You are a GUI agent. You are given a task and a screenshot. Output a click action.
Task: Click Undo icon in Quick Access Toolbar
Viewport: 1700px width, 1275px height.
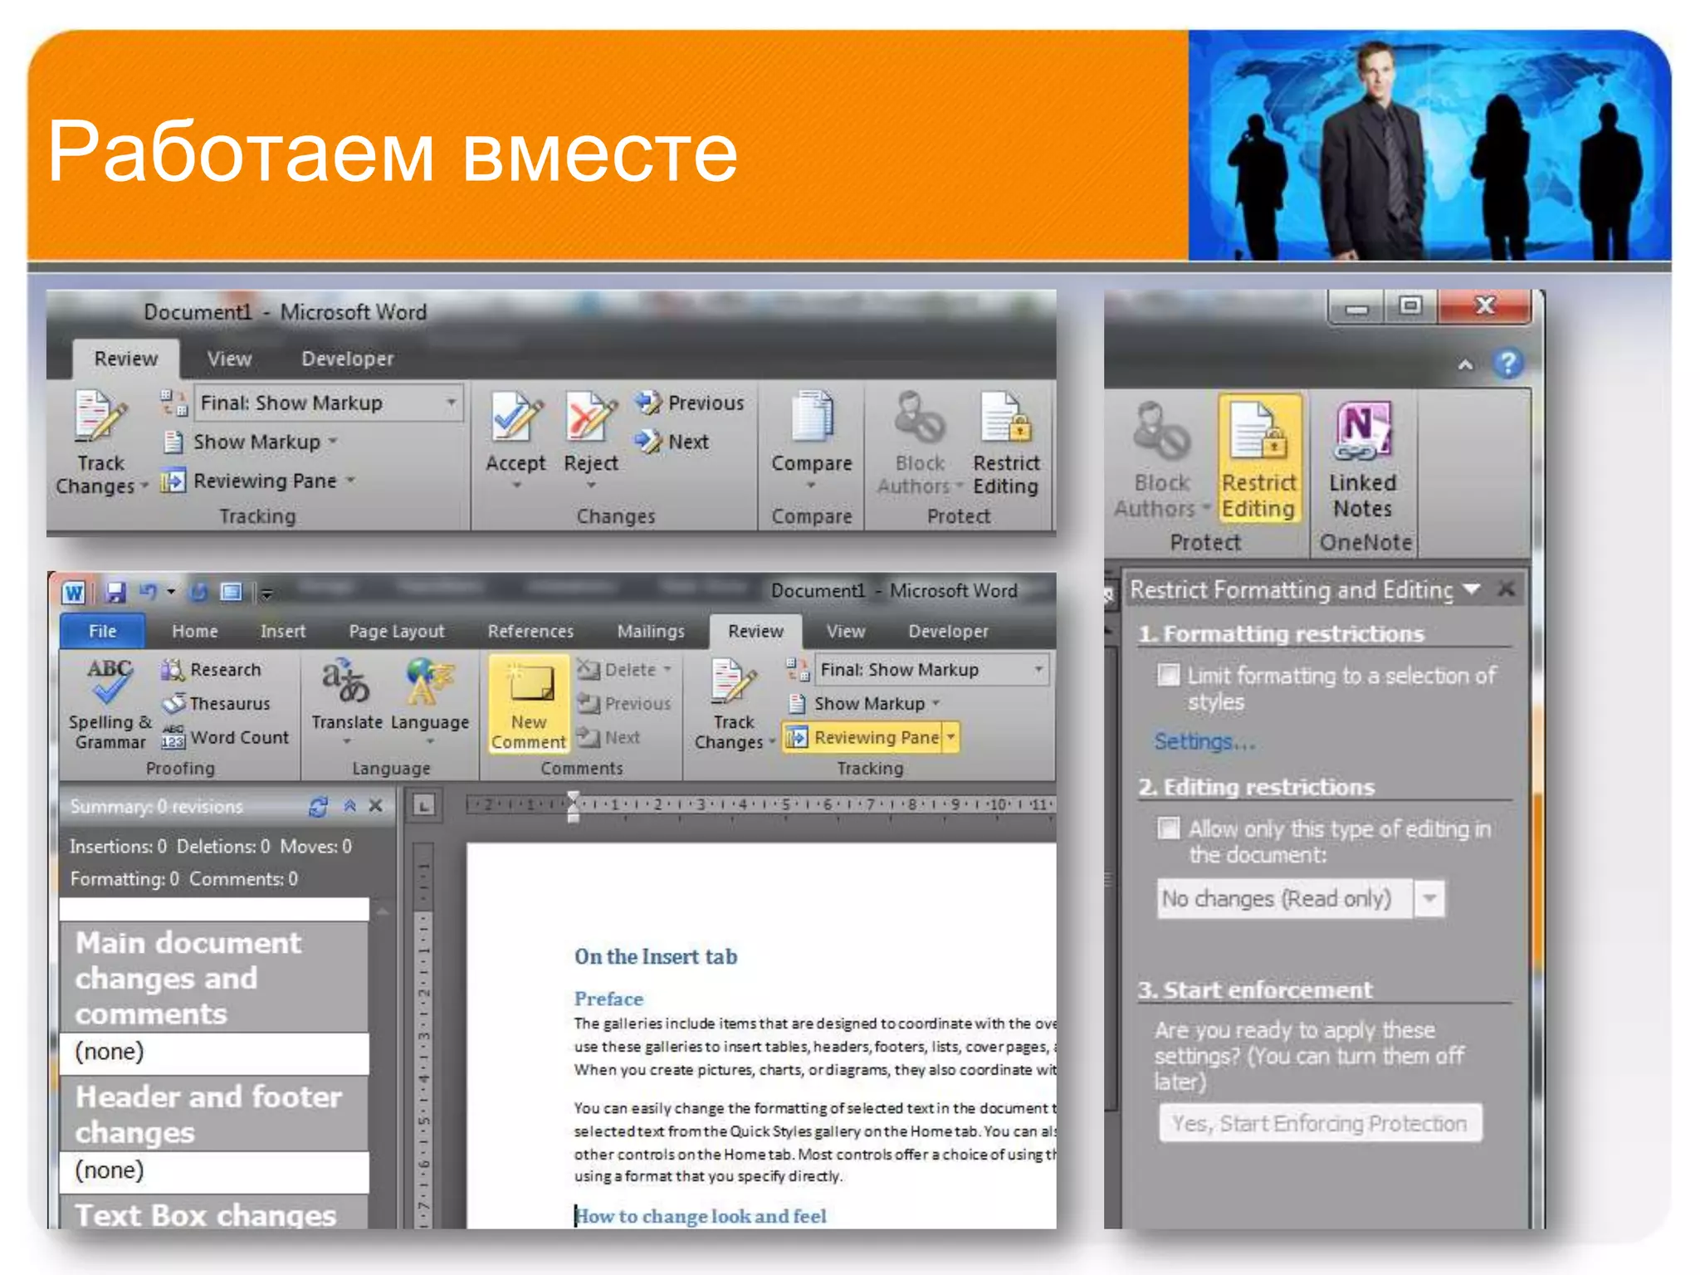pyautogui.click(x=148, y=592)
